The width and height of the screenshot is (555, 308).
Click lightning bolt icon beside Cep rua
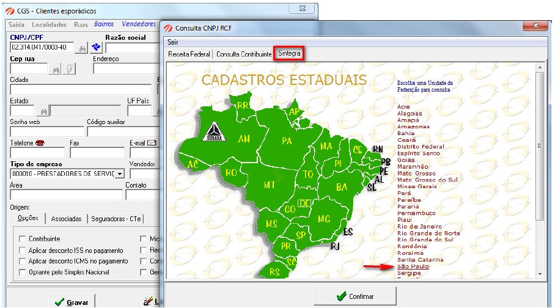pyautogui.click(x=70, y=69)
